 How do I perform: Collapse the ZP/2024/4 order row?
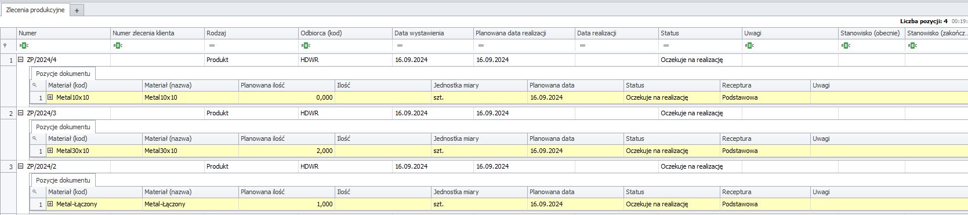click(21, 60)
